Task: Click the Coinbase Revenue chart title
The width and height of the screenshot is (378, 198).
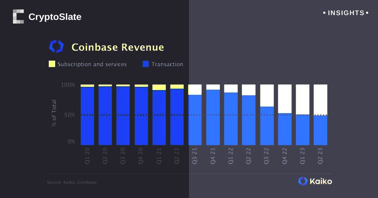Action: tap(118, 47)
